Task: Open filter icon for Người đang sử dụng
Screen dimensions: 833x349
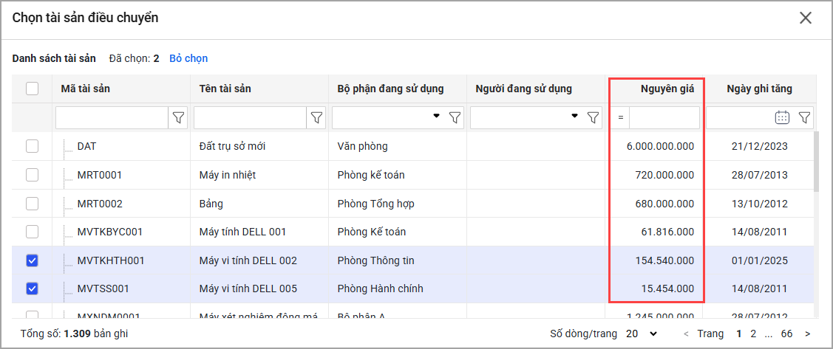Action: (593, 117)
